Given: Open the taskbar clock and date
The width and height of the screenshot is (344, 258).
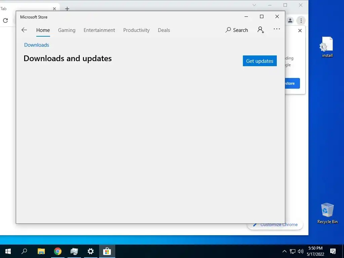Looking at the screenshot, I should click(315, 251).
